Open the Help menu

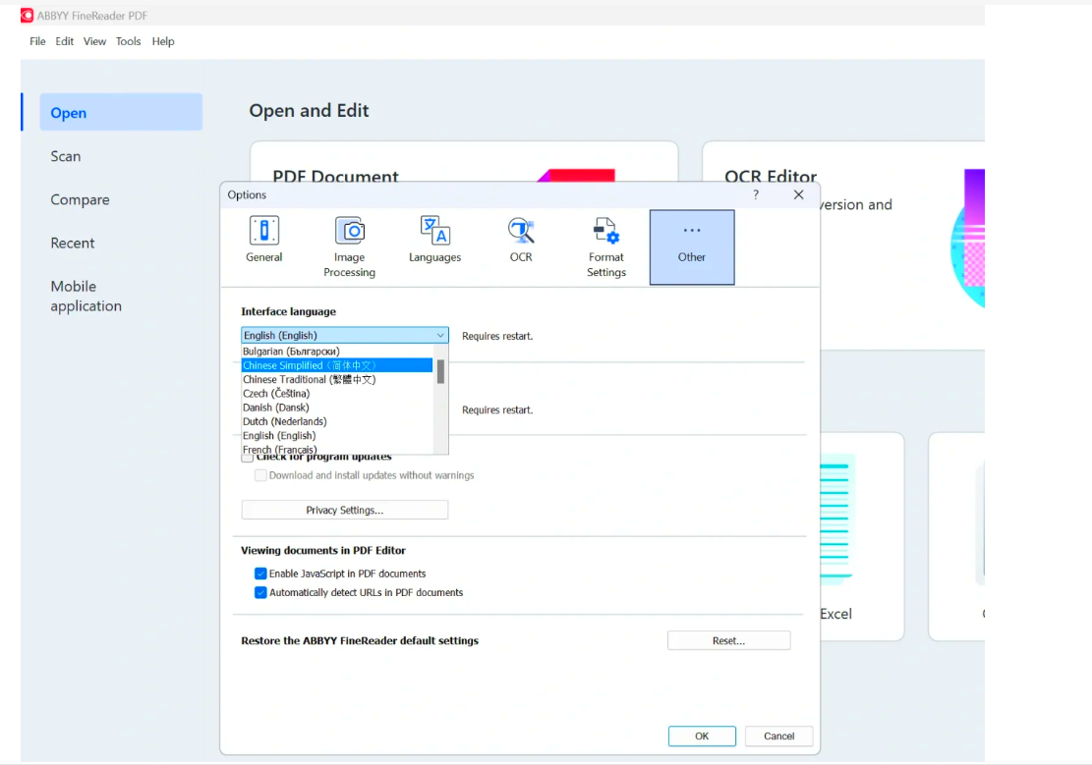click(x=163, y=42)
